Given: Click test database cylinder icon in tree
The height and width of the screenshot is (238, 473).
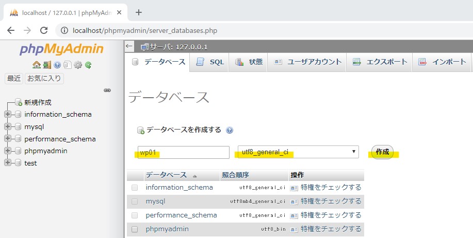Looking at the screenshot, I should 18,163.
